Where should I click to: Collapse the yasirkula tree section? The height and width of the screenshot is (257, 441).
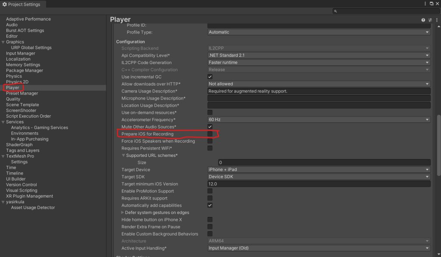3,202
